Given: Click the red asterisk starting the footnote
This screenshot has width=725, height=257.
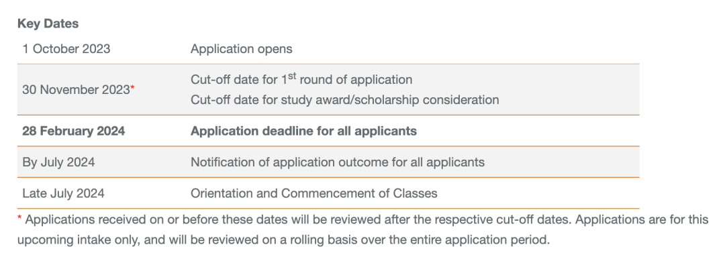Looking at the screenshot, I should click(x=19, y=219).
